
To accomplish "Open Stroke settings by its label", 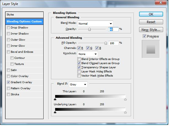I will [15, 95].
